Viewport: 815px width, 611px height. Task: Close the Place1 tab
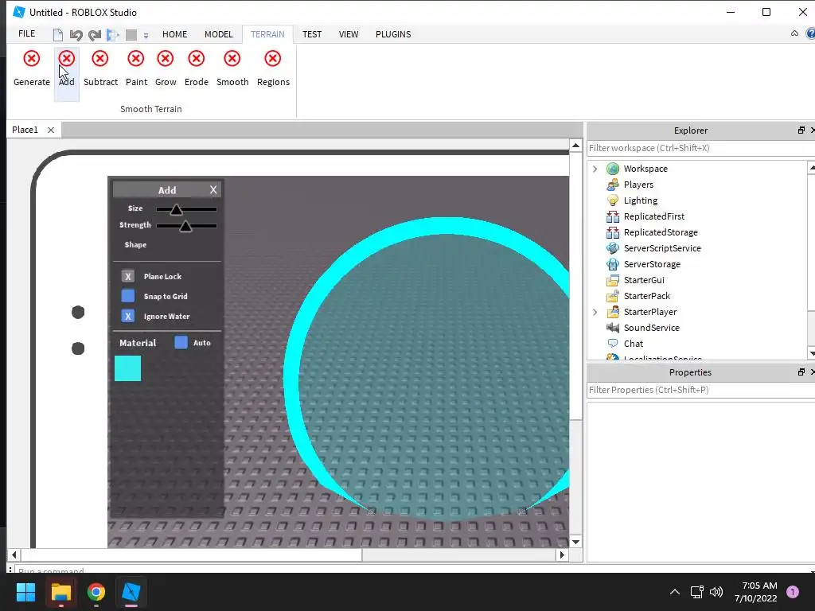(x=51, y=130)
